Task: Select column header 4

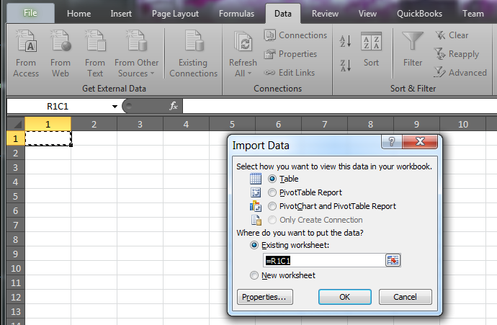Action: [186, 124]
